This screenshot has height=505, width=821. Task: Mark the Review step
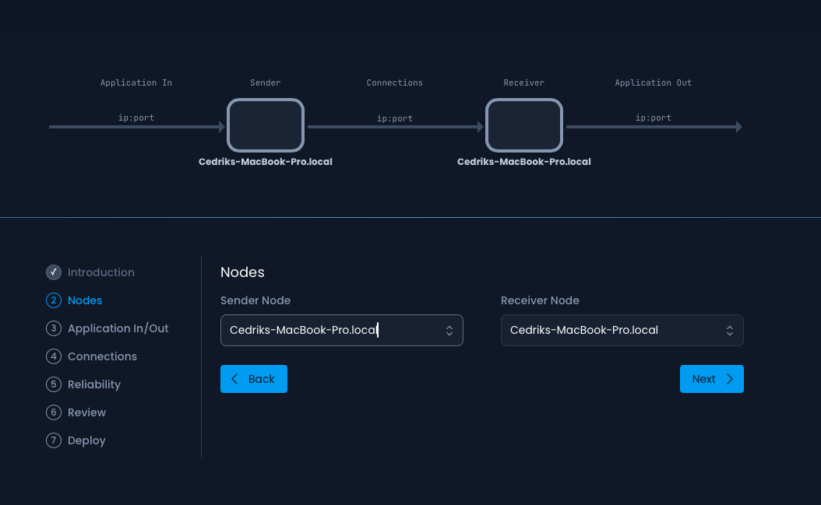pyautogui.click(x=86, y=412)
